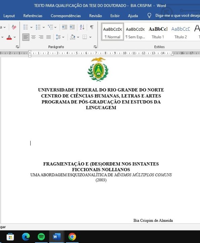
Task: Apply the Título 1 style
Action: coord(158,32)
